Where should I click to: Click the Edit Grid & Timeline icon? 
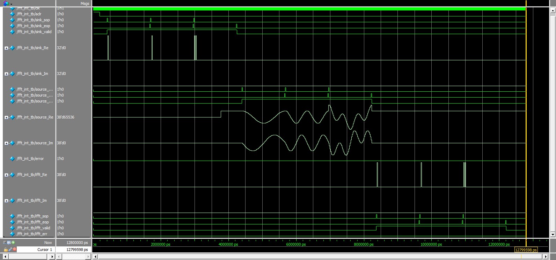(x=9, y=243)
